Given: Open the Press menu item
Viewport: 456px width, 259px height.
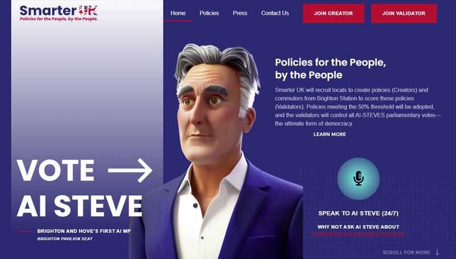Looking at the screenshot, I should [x=240, y=13].
